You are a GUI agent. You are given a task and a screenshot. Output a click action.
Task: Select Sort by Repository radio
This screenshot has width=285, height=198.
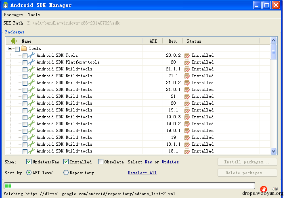coord(66,173)
